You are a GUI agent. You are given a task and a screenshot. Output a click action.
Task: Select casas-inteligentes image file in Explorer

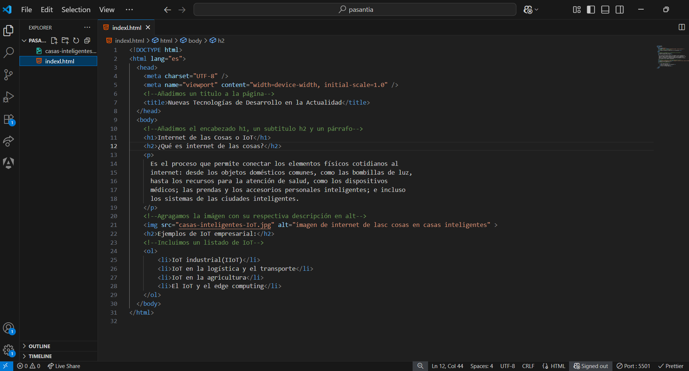[x=59, y=51]
